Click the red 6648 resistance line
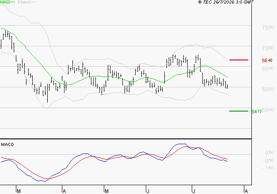The image size is (277, 194). [239, 60]
